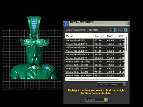143x107 pixels.
Task: Sort by the DWT column header
Action: (x=111, y=36)
